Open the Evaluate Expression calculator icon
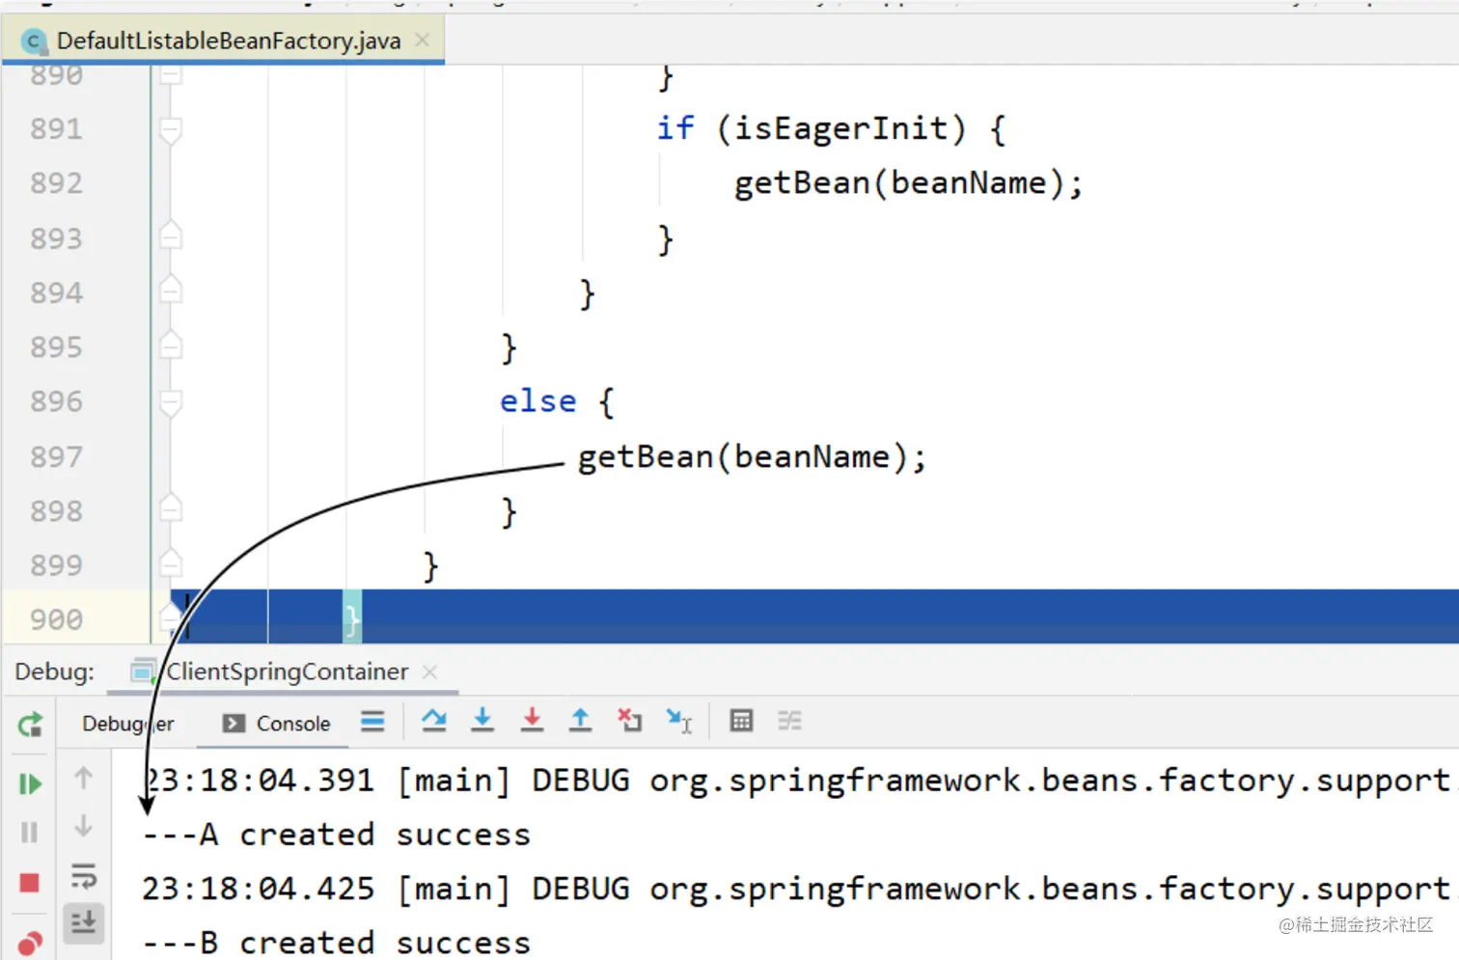The image size is (1459, 960). click(741, 721)
